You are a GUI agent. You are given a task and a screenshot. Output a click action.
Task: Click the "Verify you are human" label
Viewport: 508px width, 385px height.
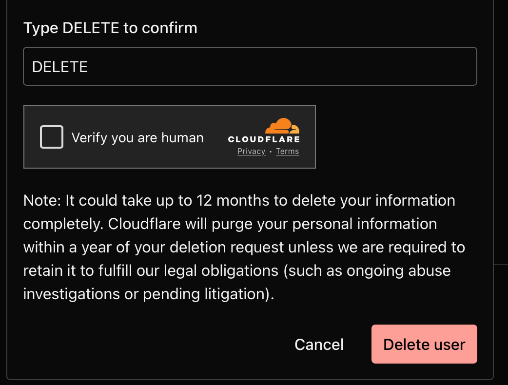tap(137, 137)
